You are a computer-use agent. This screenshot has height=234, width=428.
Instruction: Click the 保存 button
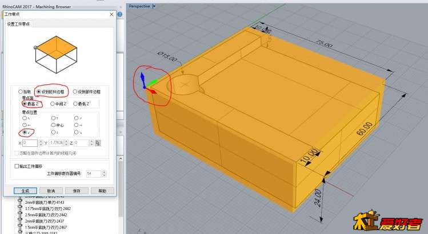point(77,191)
